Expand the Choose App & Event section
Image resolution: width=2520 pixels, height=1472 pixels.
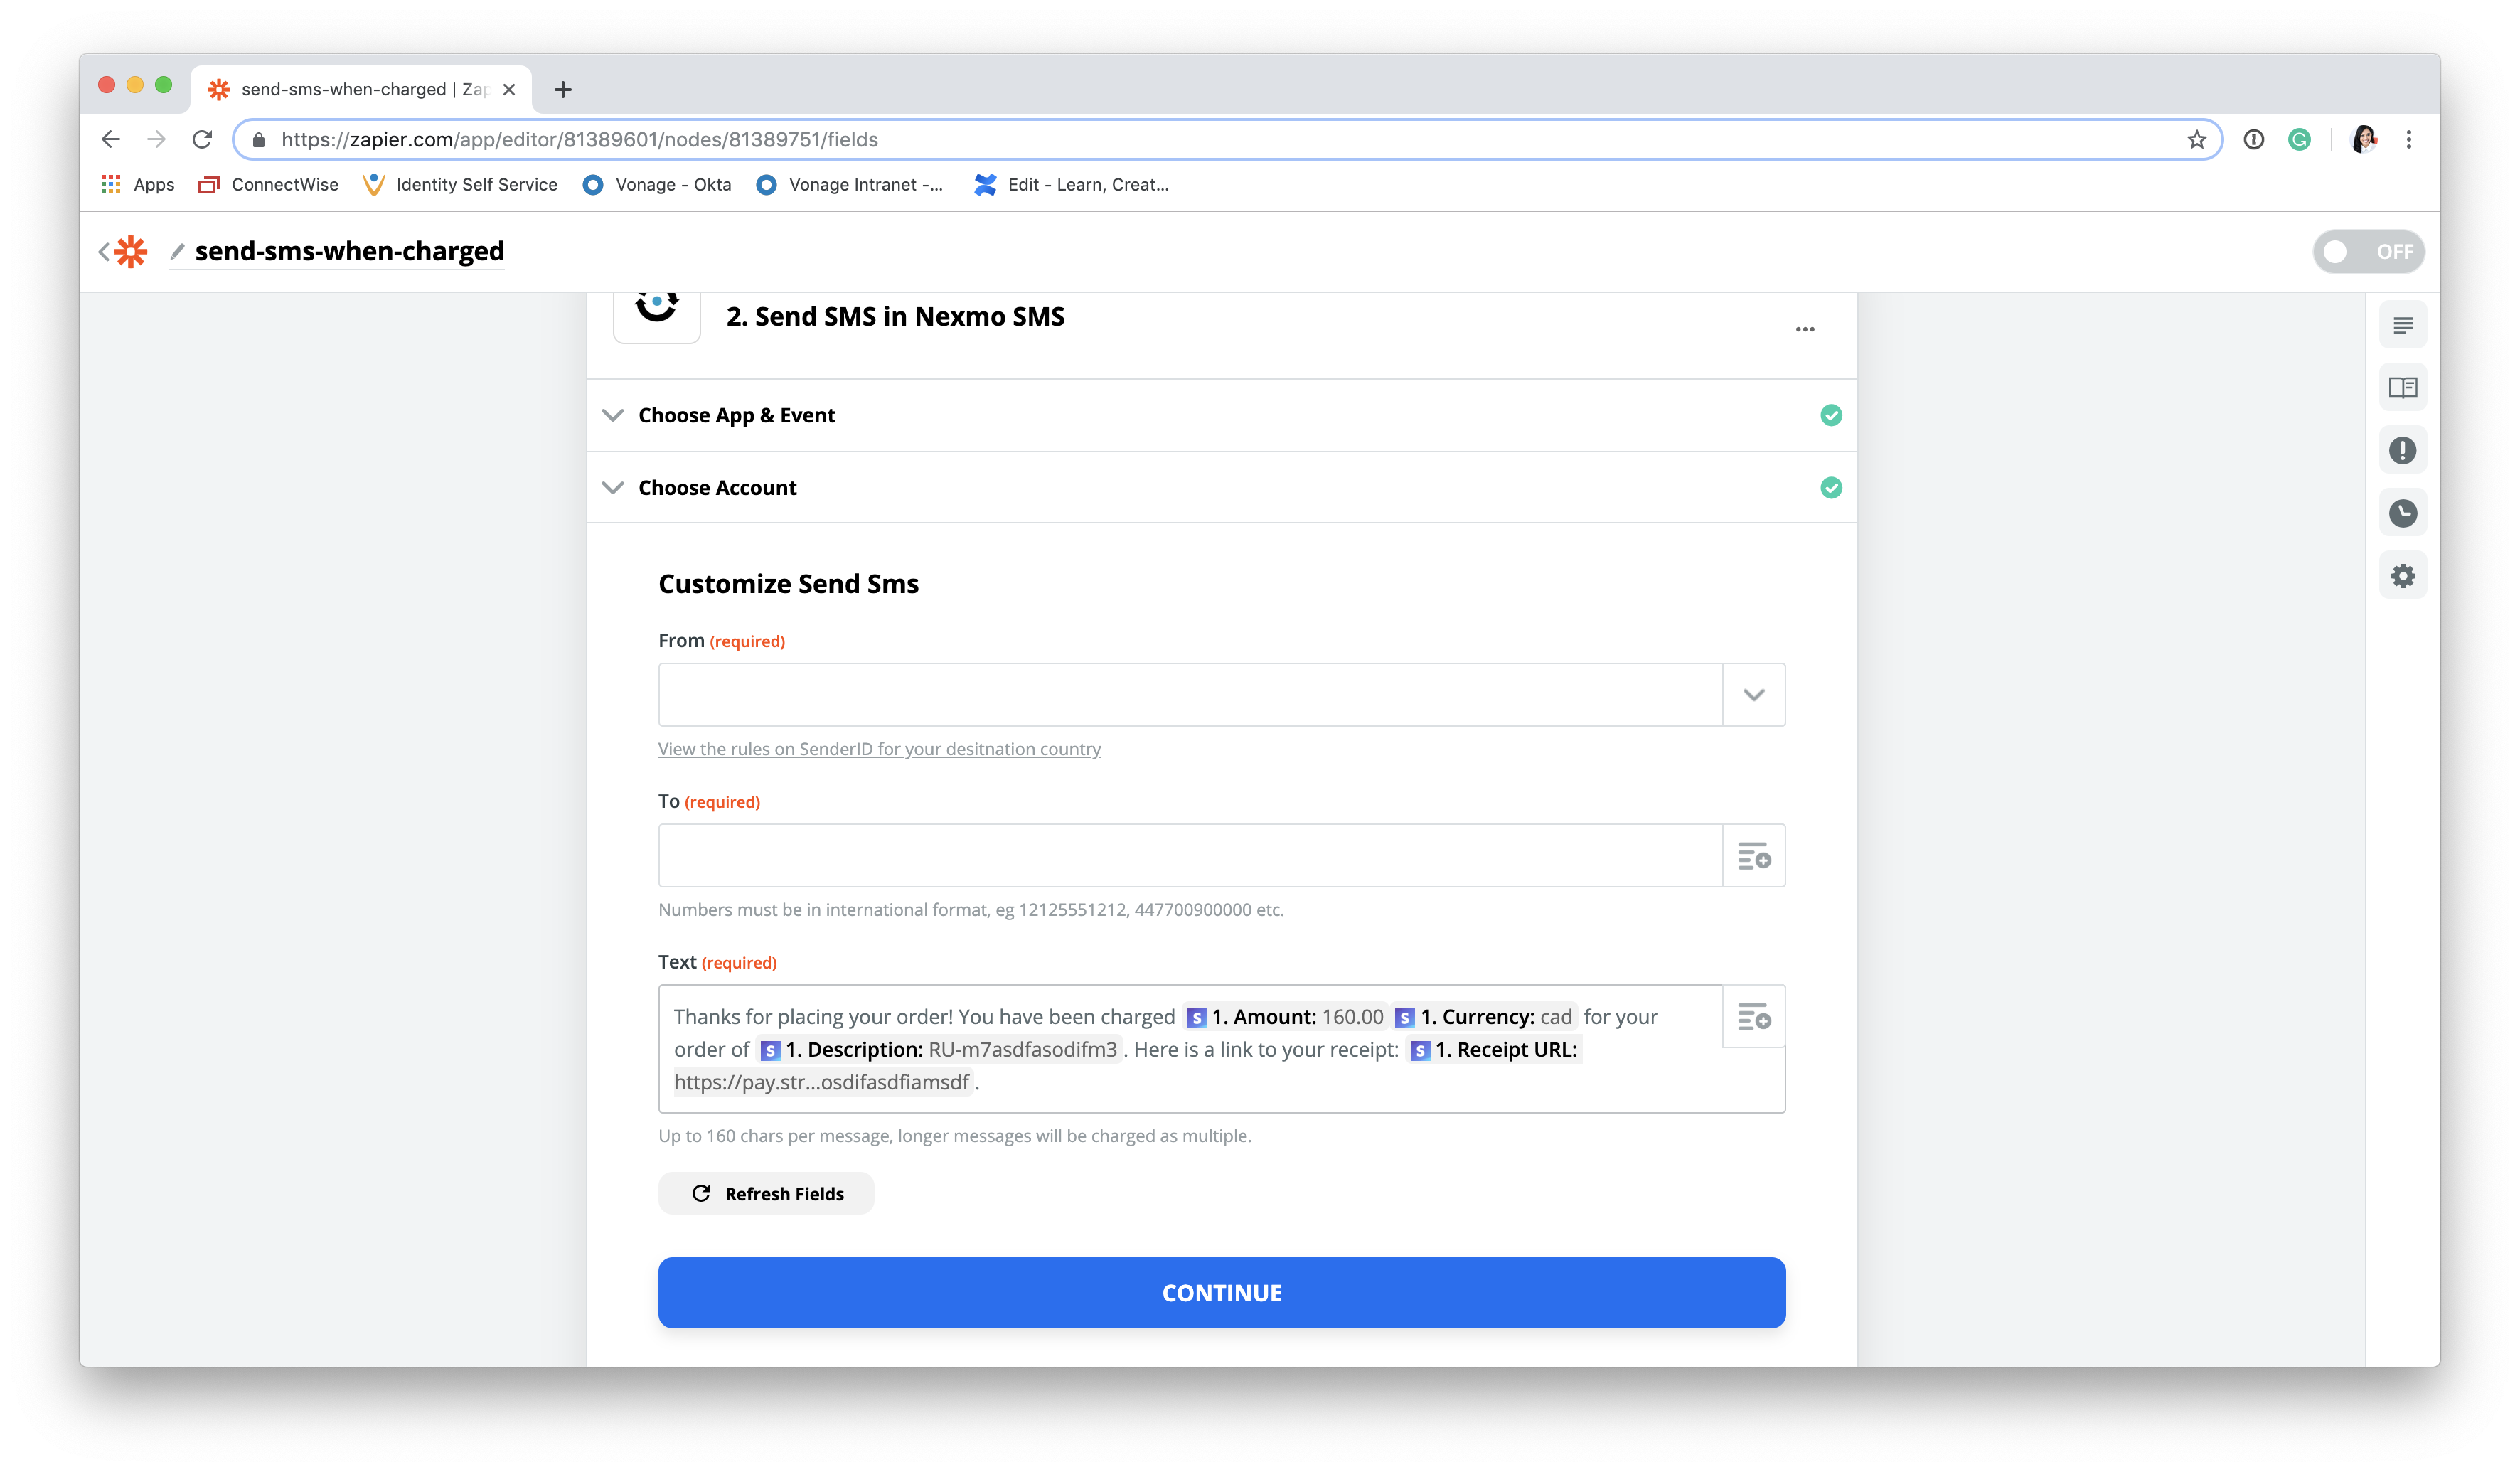pyautogui.click(x=613, y=415)
